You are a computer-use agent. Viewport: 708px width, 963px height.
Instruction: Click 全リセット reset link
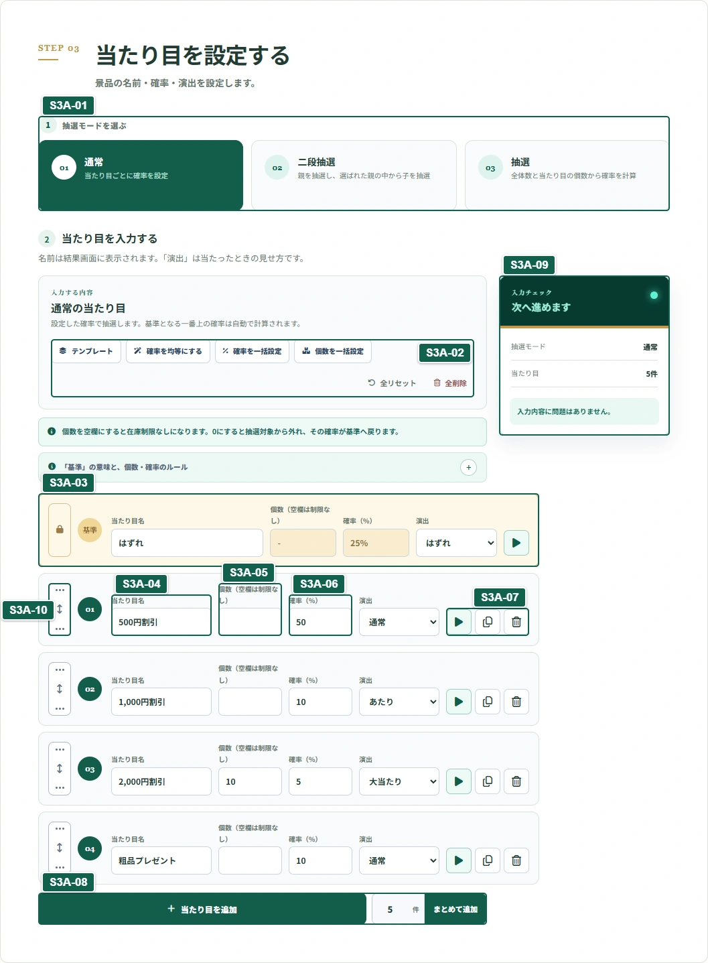[393, 383]
